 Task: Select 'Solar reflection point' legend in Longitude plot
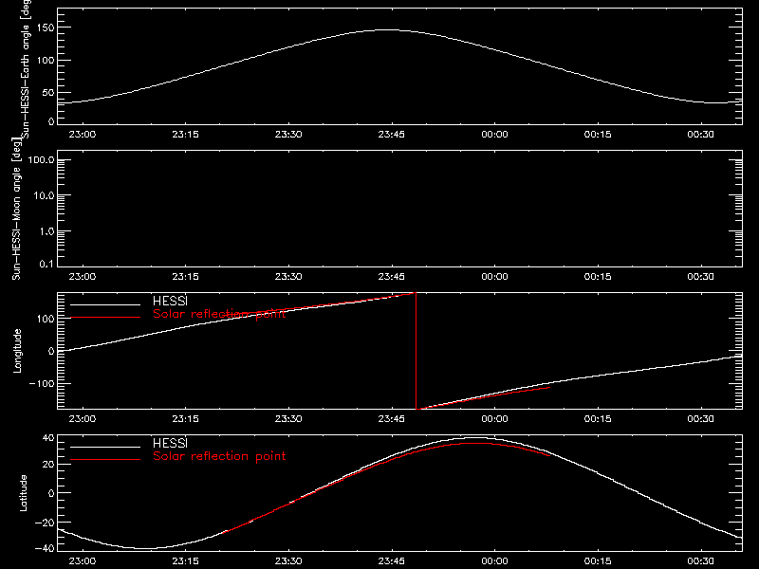coord(219,314)
